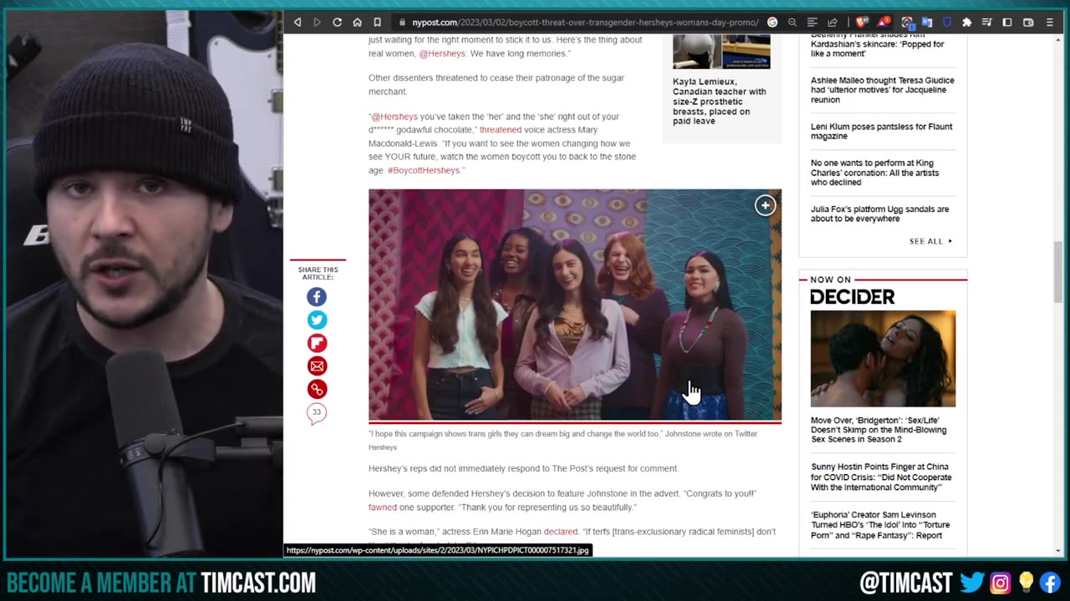Screen dimensions: 1070x601
Task: Open the blue shield extension icon
Action: point(947,23)
